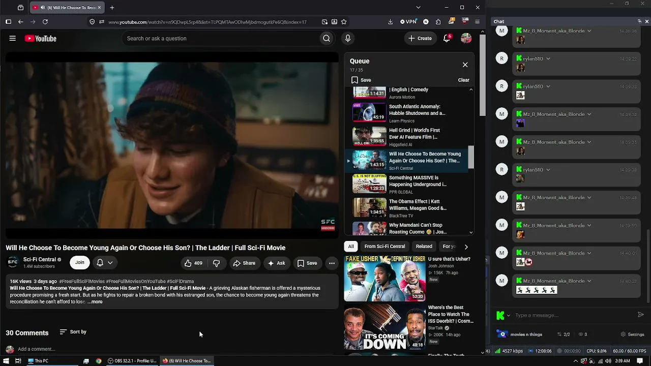Send the chat message
651x366 pixels.
click(641, 315)
